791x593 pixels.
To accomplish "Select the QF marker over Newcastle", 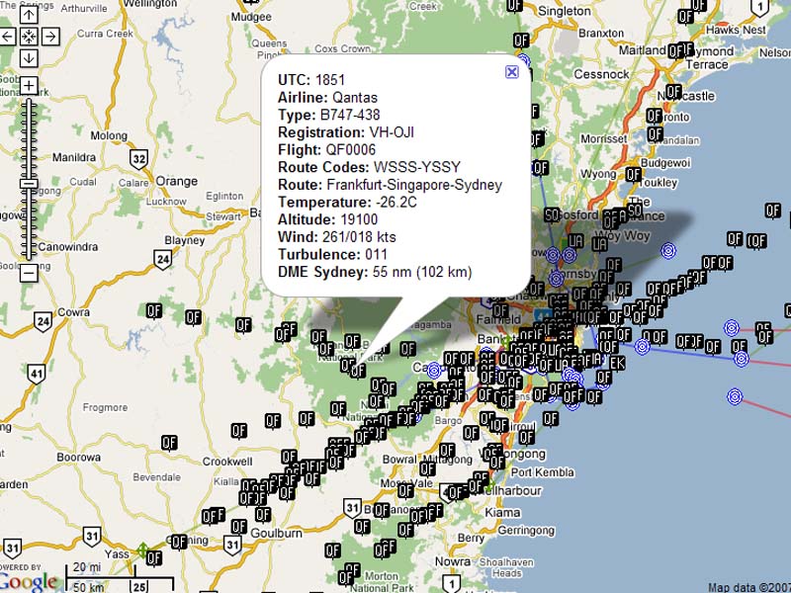I will [x=673, y=92].
